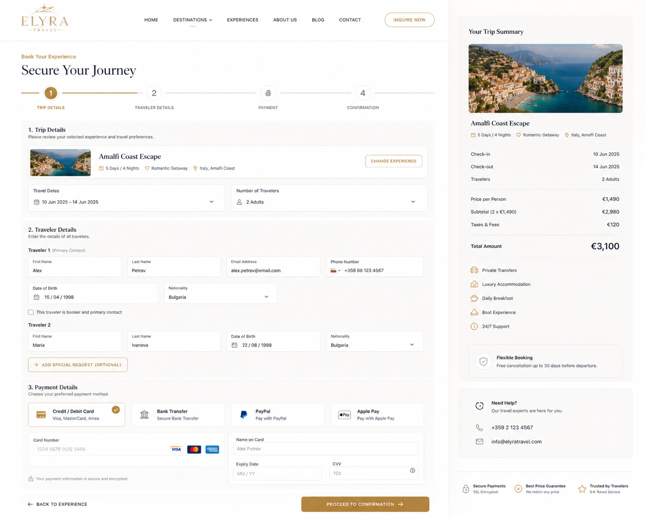Expand the Travel Dates dropdown
This screenshot has width=646, height=517.
[211, 202]
